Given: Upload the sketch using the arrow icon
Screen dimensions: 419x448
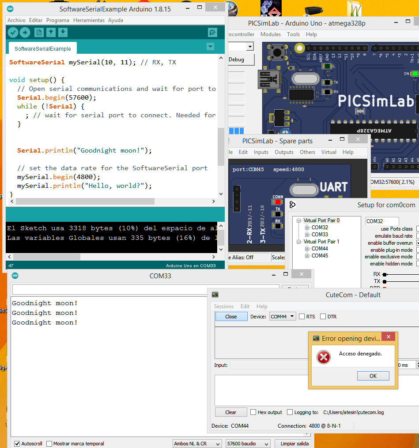Looking at the screenshot, I should pos(25,32).
